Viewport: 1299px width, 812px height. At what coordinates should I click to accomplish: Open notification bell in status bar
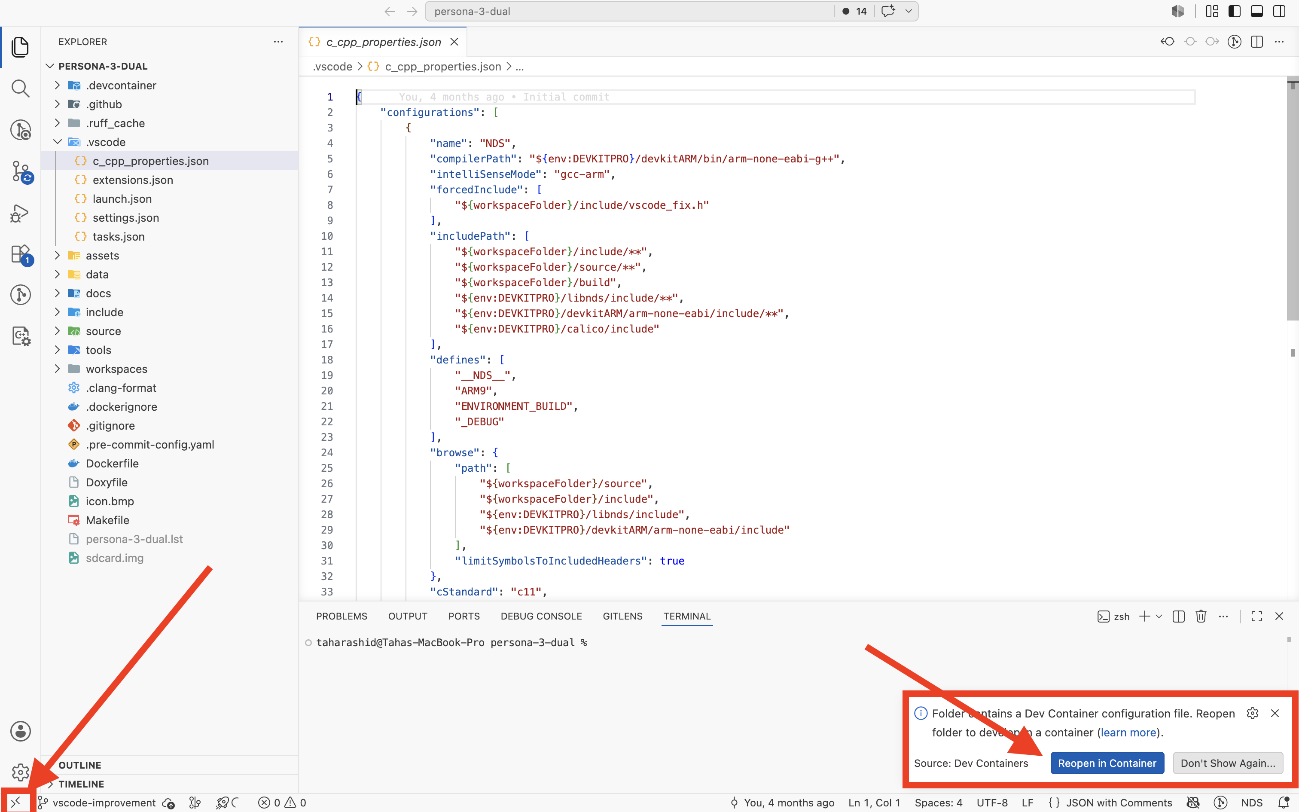click(1284, 803)
